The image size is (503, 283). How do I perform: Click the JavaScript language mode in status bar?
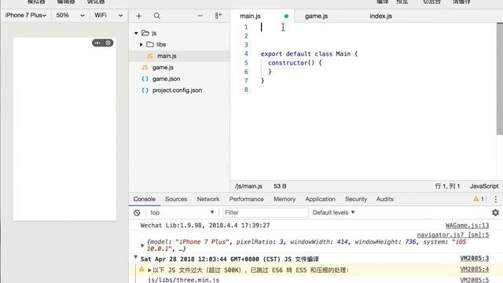click(484, 186)
